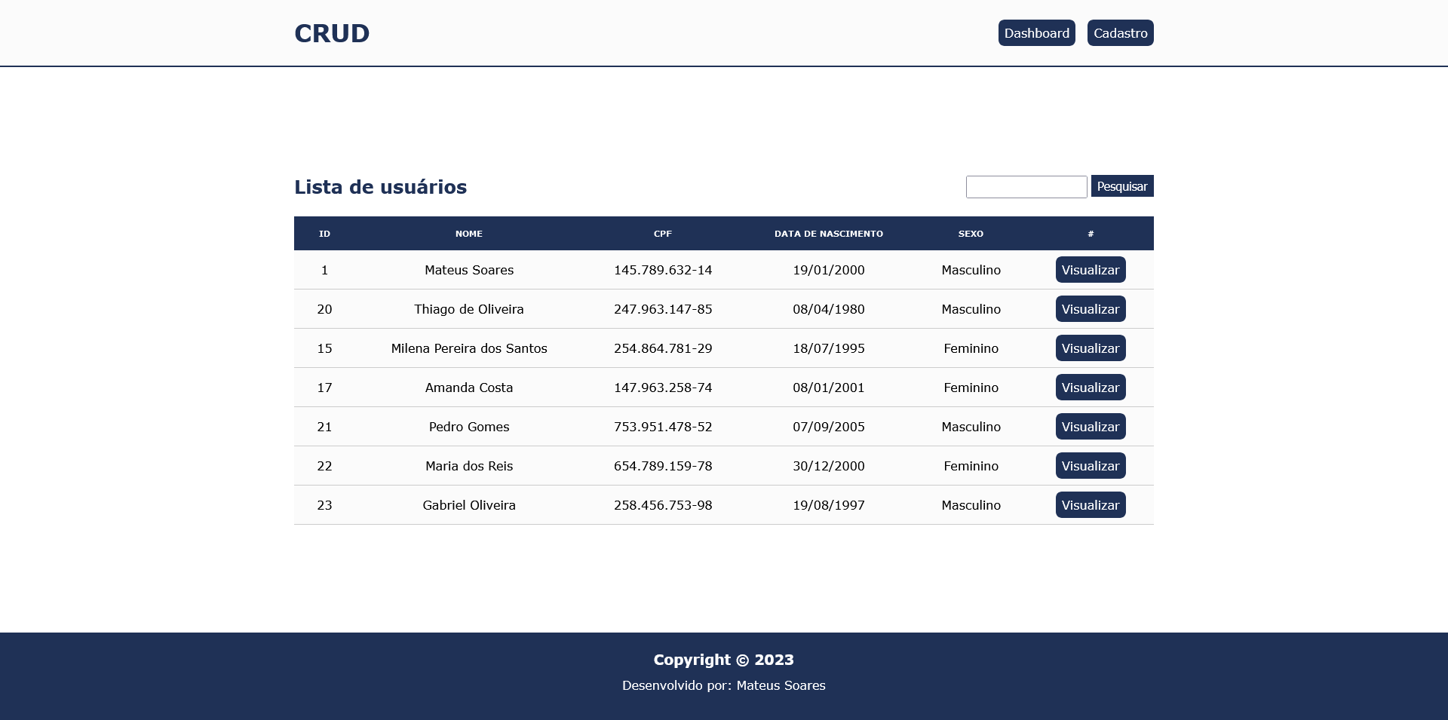Visualizar user Gabriel Oliveira

click(1091, 505)
